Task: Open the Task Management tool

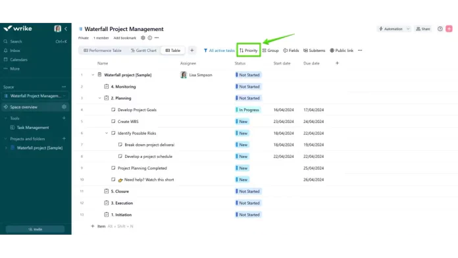Action: 33,128
